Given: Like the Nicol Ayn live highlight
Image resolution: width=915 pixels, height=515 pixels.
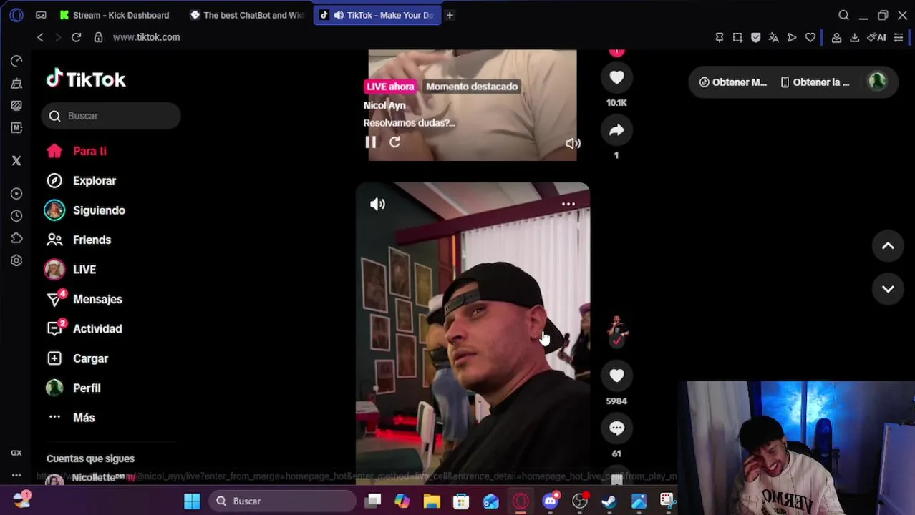Looking at the screenshot, I should coord(616,77).
